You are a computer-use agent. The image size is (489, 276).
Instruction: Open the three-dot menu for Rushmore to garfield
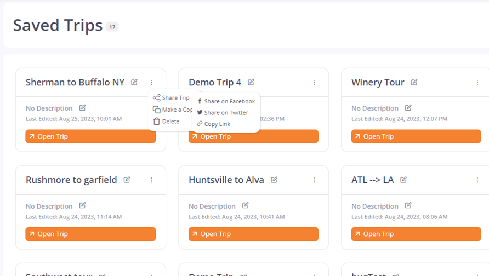pyautogui.click(x=151, y=180)
